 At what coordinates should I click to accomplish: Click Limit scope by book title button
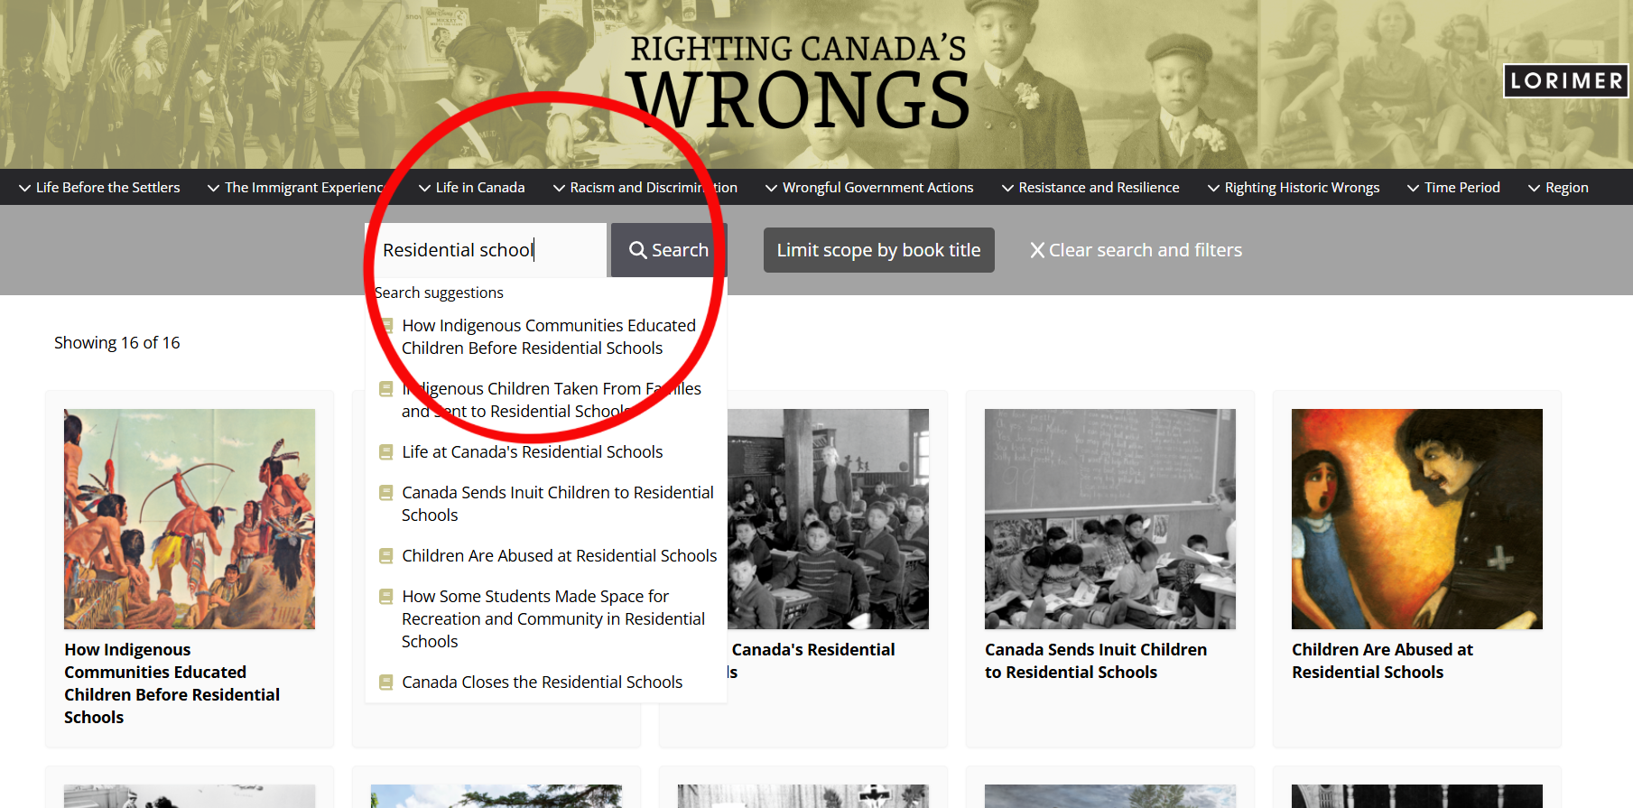879,250
